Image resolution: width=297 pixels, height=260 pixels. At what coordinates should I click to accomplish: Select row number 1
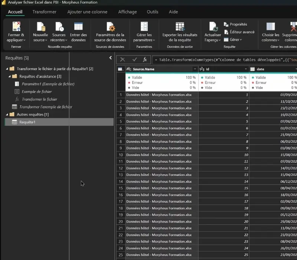(x=121, y=95)
